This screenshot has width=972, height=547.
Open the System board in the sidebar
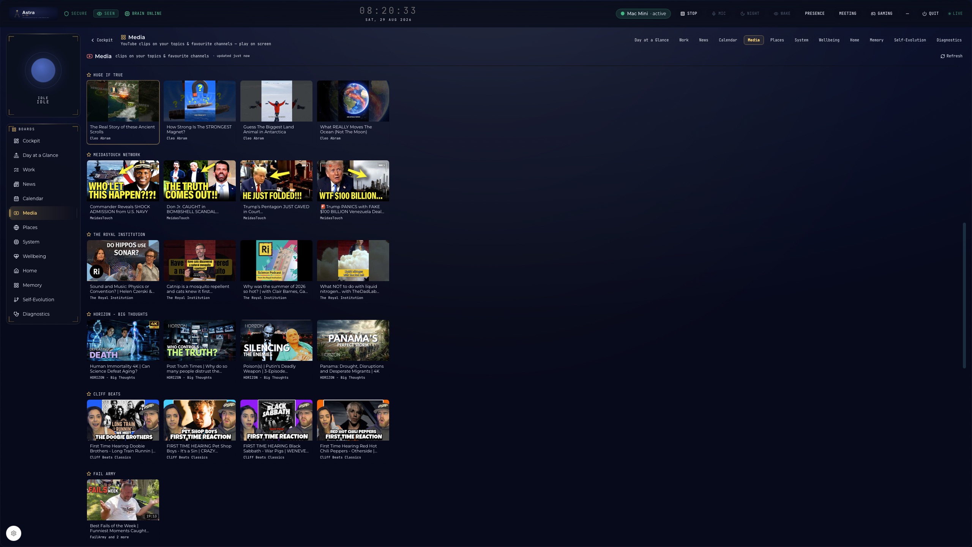click(43, 242)
